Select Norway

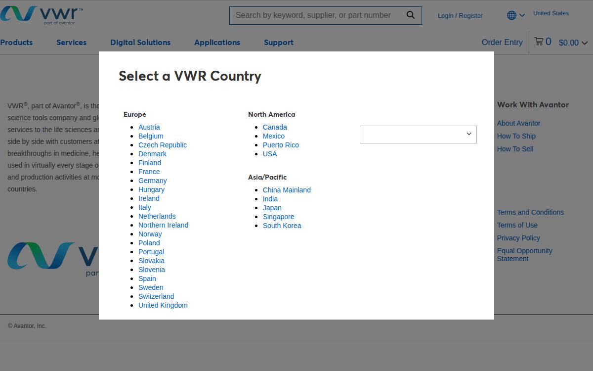point(150,234)
